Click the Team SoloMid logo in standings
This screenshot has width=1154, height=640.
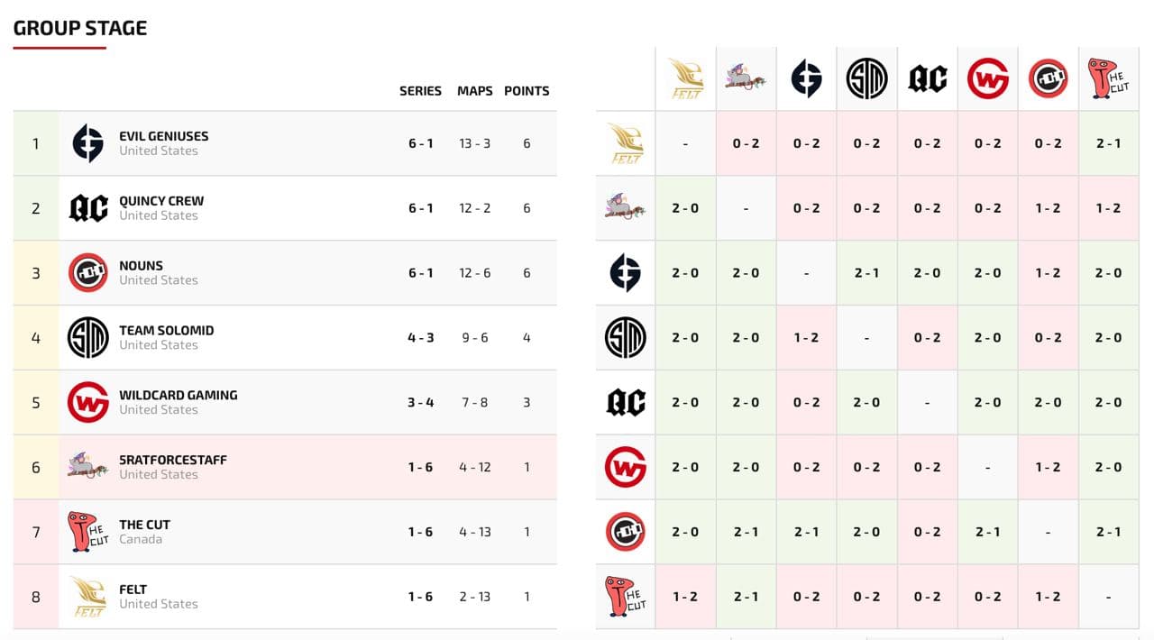click(88, 338)
